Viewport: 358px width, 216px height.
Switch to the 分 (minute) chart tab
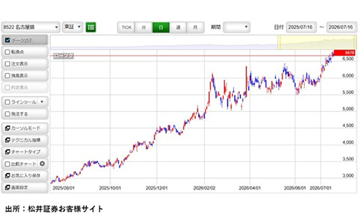point(144,28)
